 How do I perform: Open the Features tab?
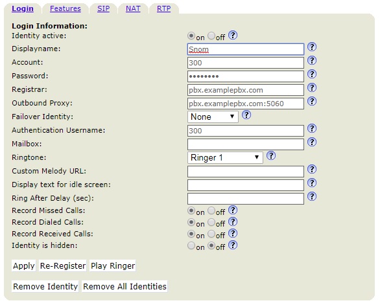click(x=65, y=8)
